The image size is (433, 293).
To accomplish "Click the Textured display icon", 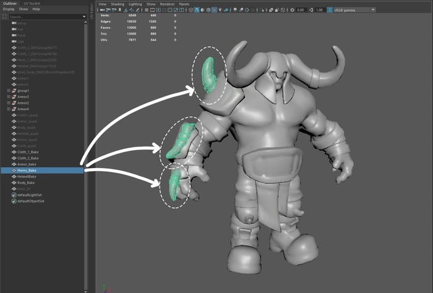I will click(214, 10).
